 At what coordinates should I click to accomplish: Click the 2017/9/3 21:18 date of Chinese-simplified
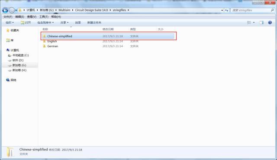click(113, 36)
